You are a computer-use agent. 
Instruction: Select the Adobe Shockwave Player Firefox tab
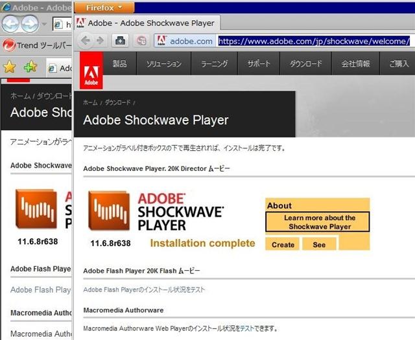147,23
